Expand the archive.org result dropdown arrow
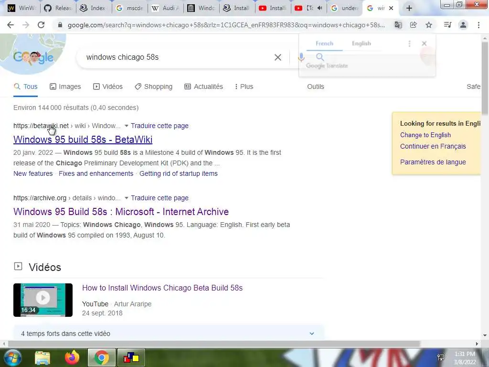Screen dimensions: 489x367 pyautogui.click(x=126, y=198)
